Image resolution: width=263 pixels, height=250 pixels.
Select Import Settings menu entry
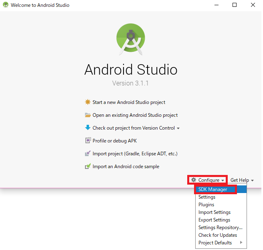221,212
